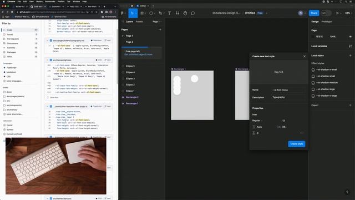Reload the GitHub page in Chrome
Image resolution: width=355 pixels, height=200 pixels.
[x=12, y=12]
